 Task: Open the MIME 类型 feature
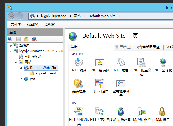coord(142,114)
